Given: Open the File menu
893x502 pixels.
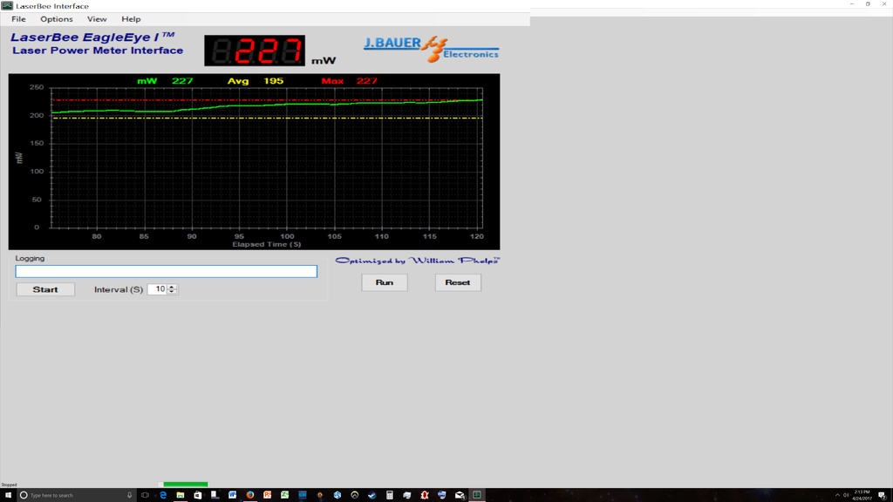Looking at the screenshot, I should click(18, 19).
